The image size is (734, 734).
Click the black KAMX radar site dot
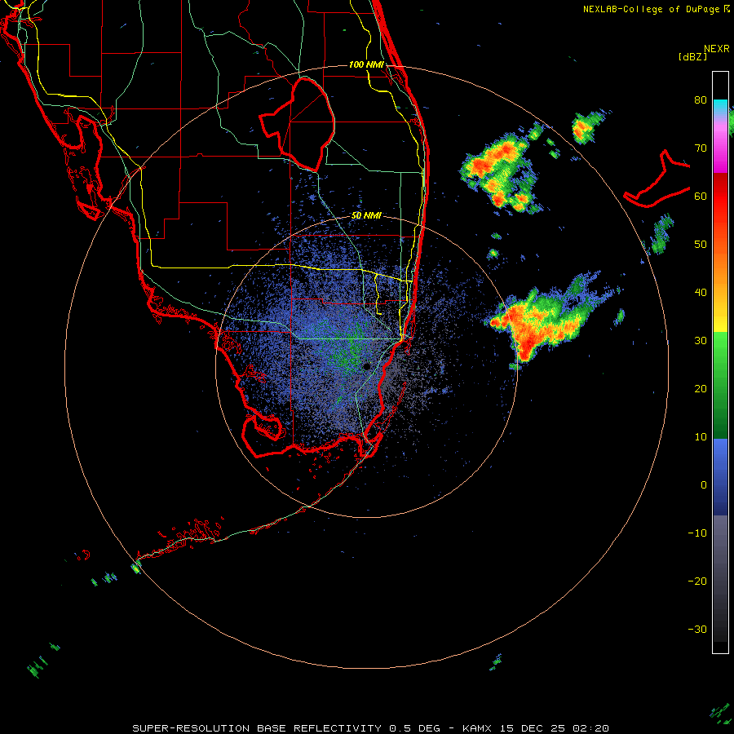367,366
